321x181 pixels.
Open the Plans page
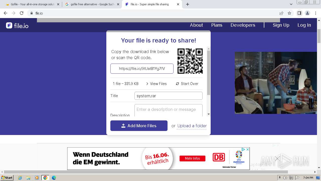pos(217,25)
